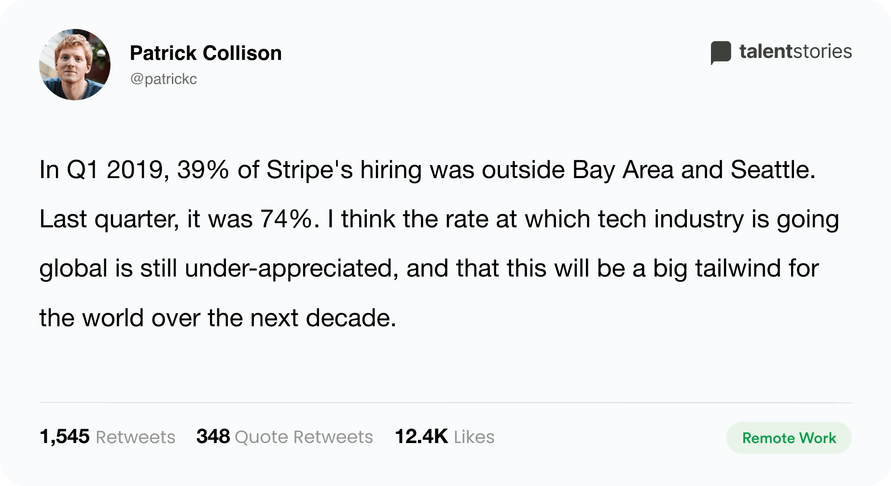Click the words 'Bay Area and Seattle'
The height and width of the screenshot is (486, 891).
pos(694,170)
